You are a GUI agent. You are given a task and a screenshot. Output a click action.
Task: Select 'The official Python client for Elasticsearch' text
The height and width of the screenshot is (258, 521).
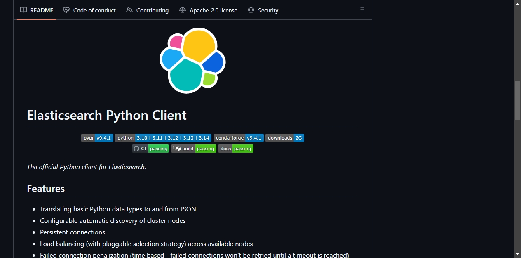click(x=87, y=167)
